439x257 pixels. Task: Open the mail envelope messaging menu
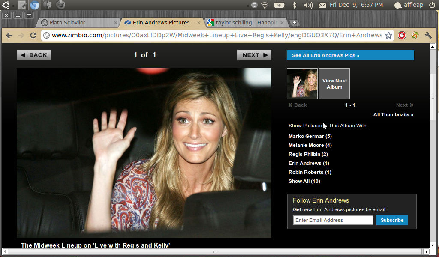tap(322, 5)
